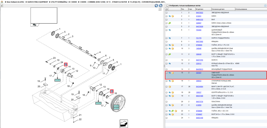The height and width of the screenshot is (128, 267).
Task: Open part number link 323327
Action: coord(199,73)
